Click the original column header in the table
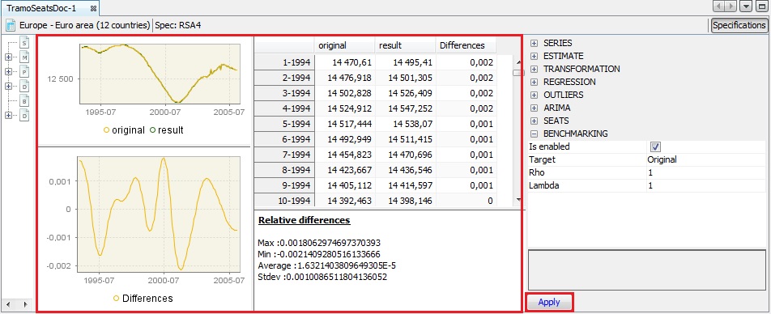Viewport: 771px width, 314px height. (x=344, y=45)
